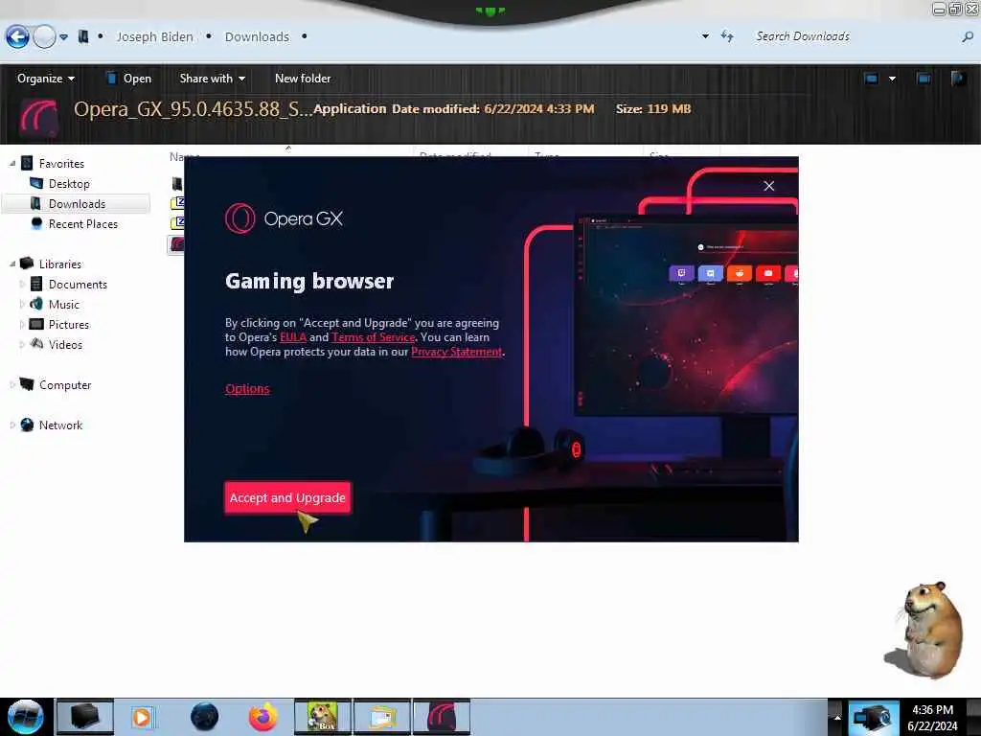Click the Music library icon

[x=36, y=304]
